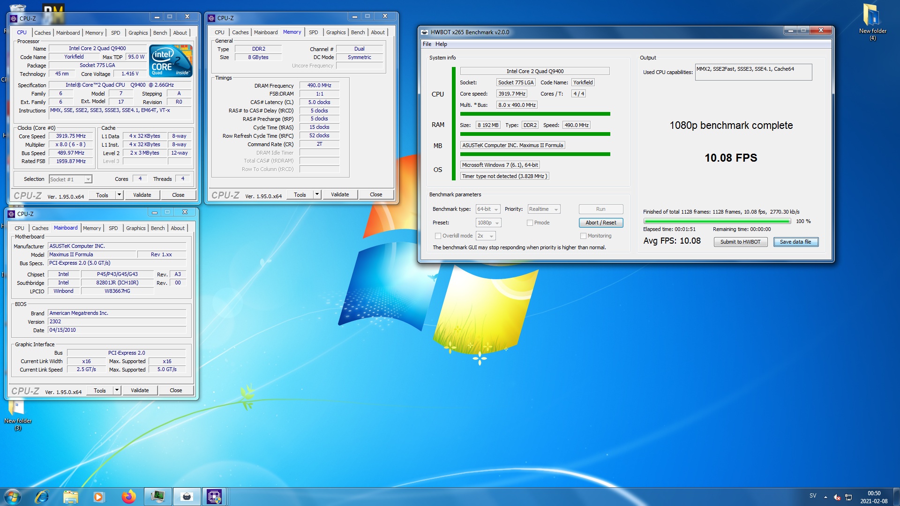Open the Help menu in HWBOT x265
This screenshot has height=506, width=900.
(x=441, y=44)
